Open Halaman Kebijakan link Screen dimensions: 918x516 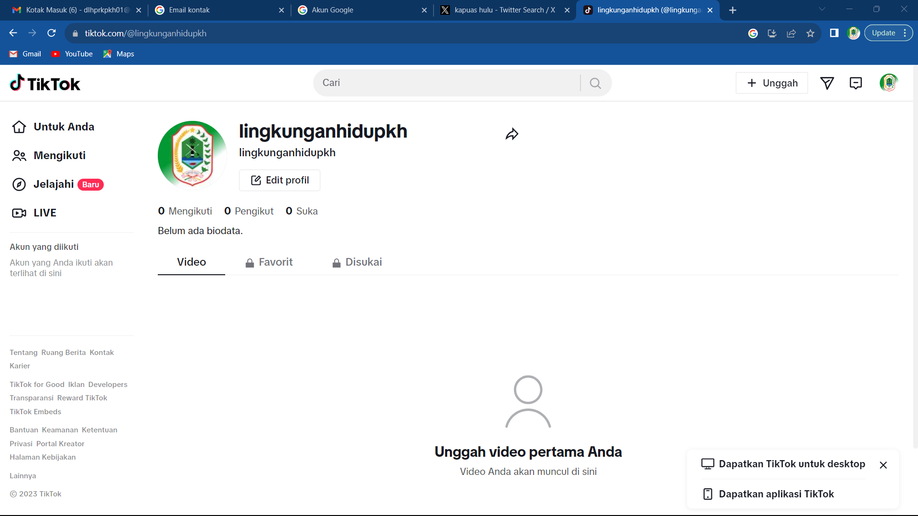click(x=43, y=457)
